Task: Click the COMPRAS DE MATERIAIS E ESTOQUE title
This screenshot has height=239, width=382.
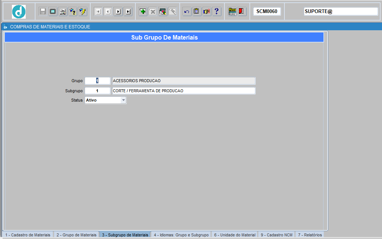Action: coord(50,27)
